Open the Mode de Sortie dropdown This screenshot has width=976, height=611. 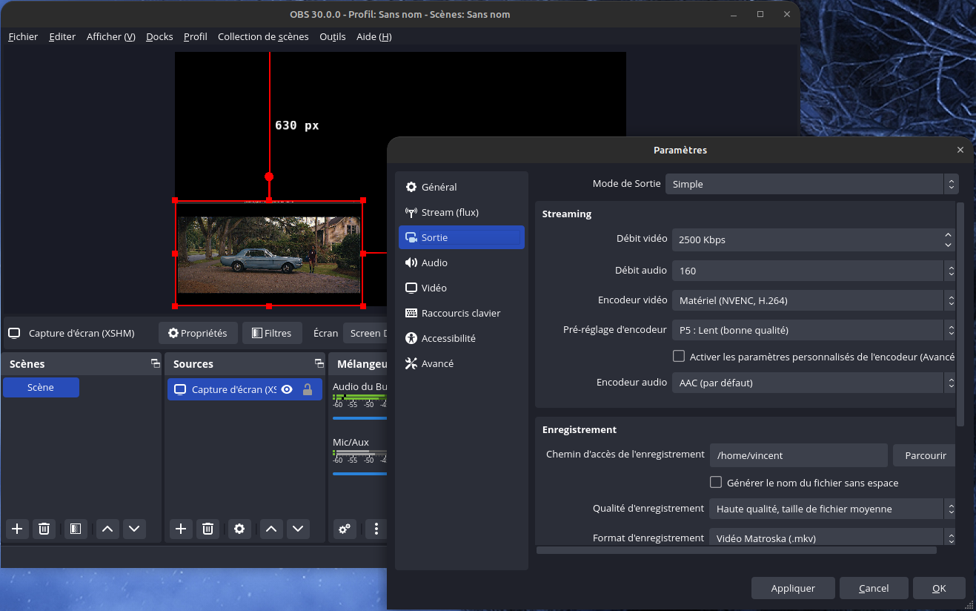coord(811,184)
